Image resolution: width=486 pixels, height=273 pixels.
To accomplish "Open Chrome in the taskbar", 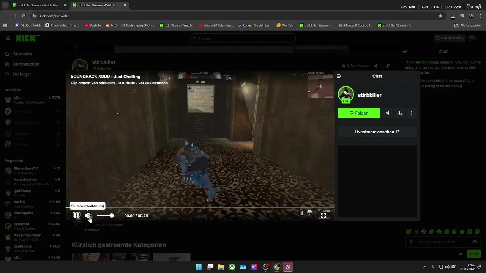I will (x=277, y=267).
